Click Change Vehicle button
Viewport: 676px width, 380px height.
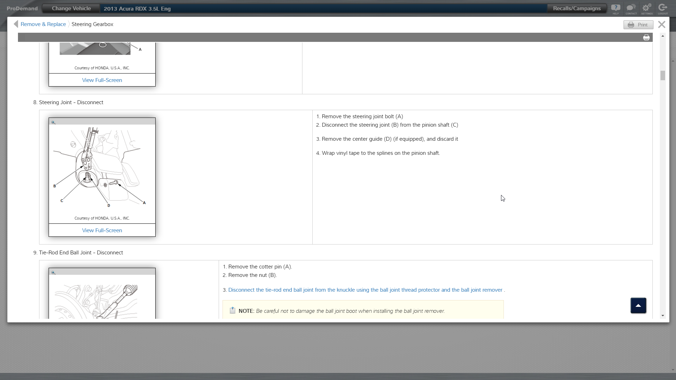(71, 8)
